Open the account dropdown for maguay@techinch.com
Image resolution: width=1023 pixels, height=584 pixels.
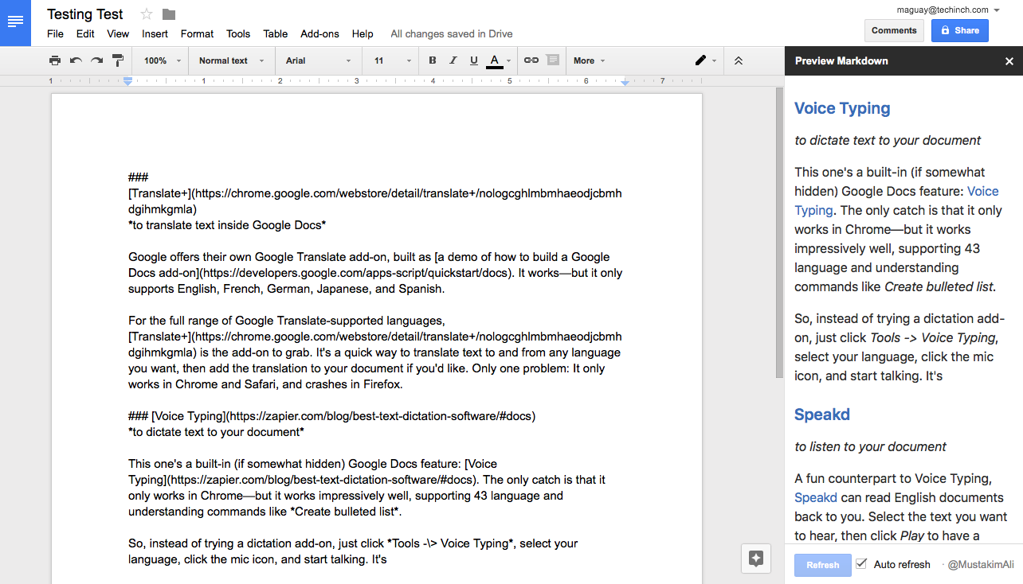pyautogui.click(x=948, y=10)
